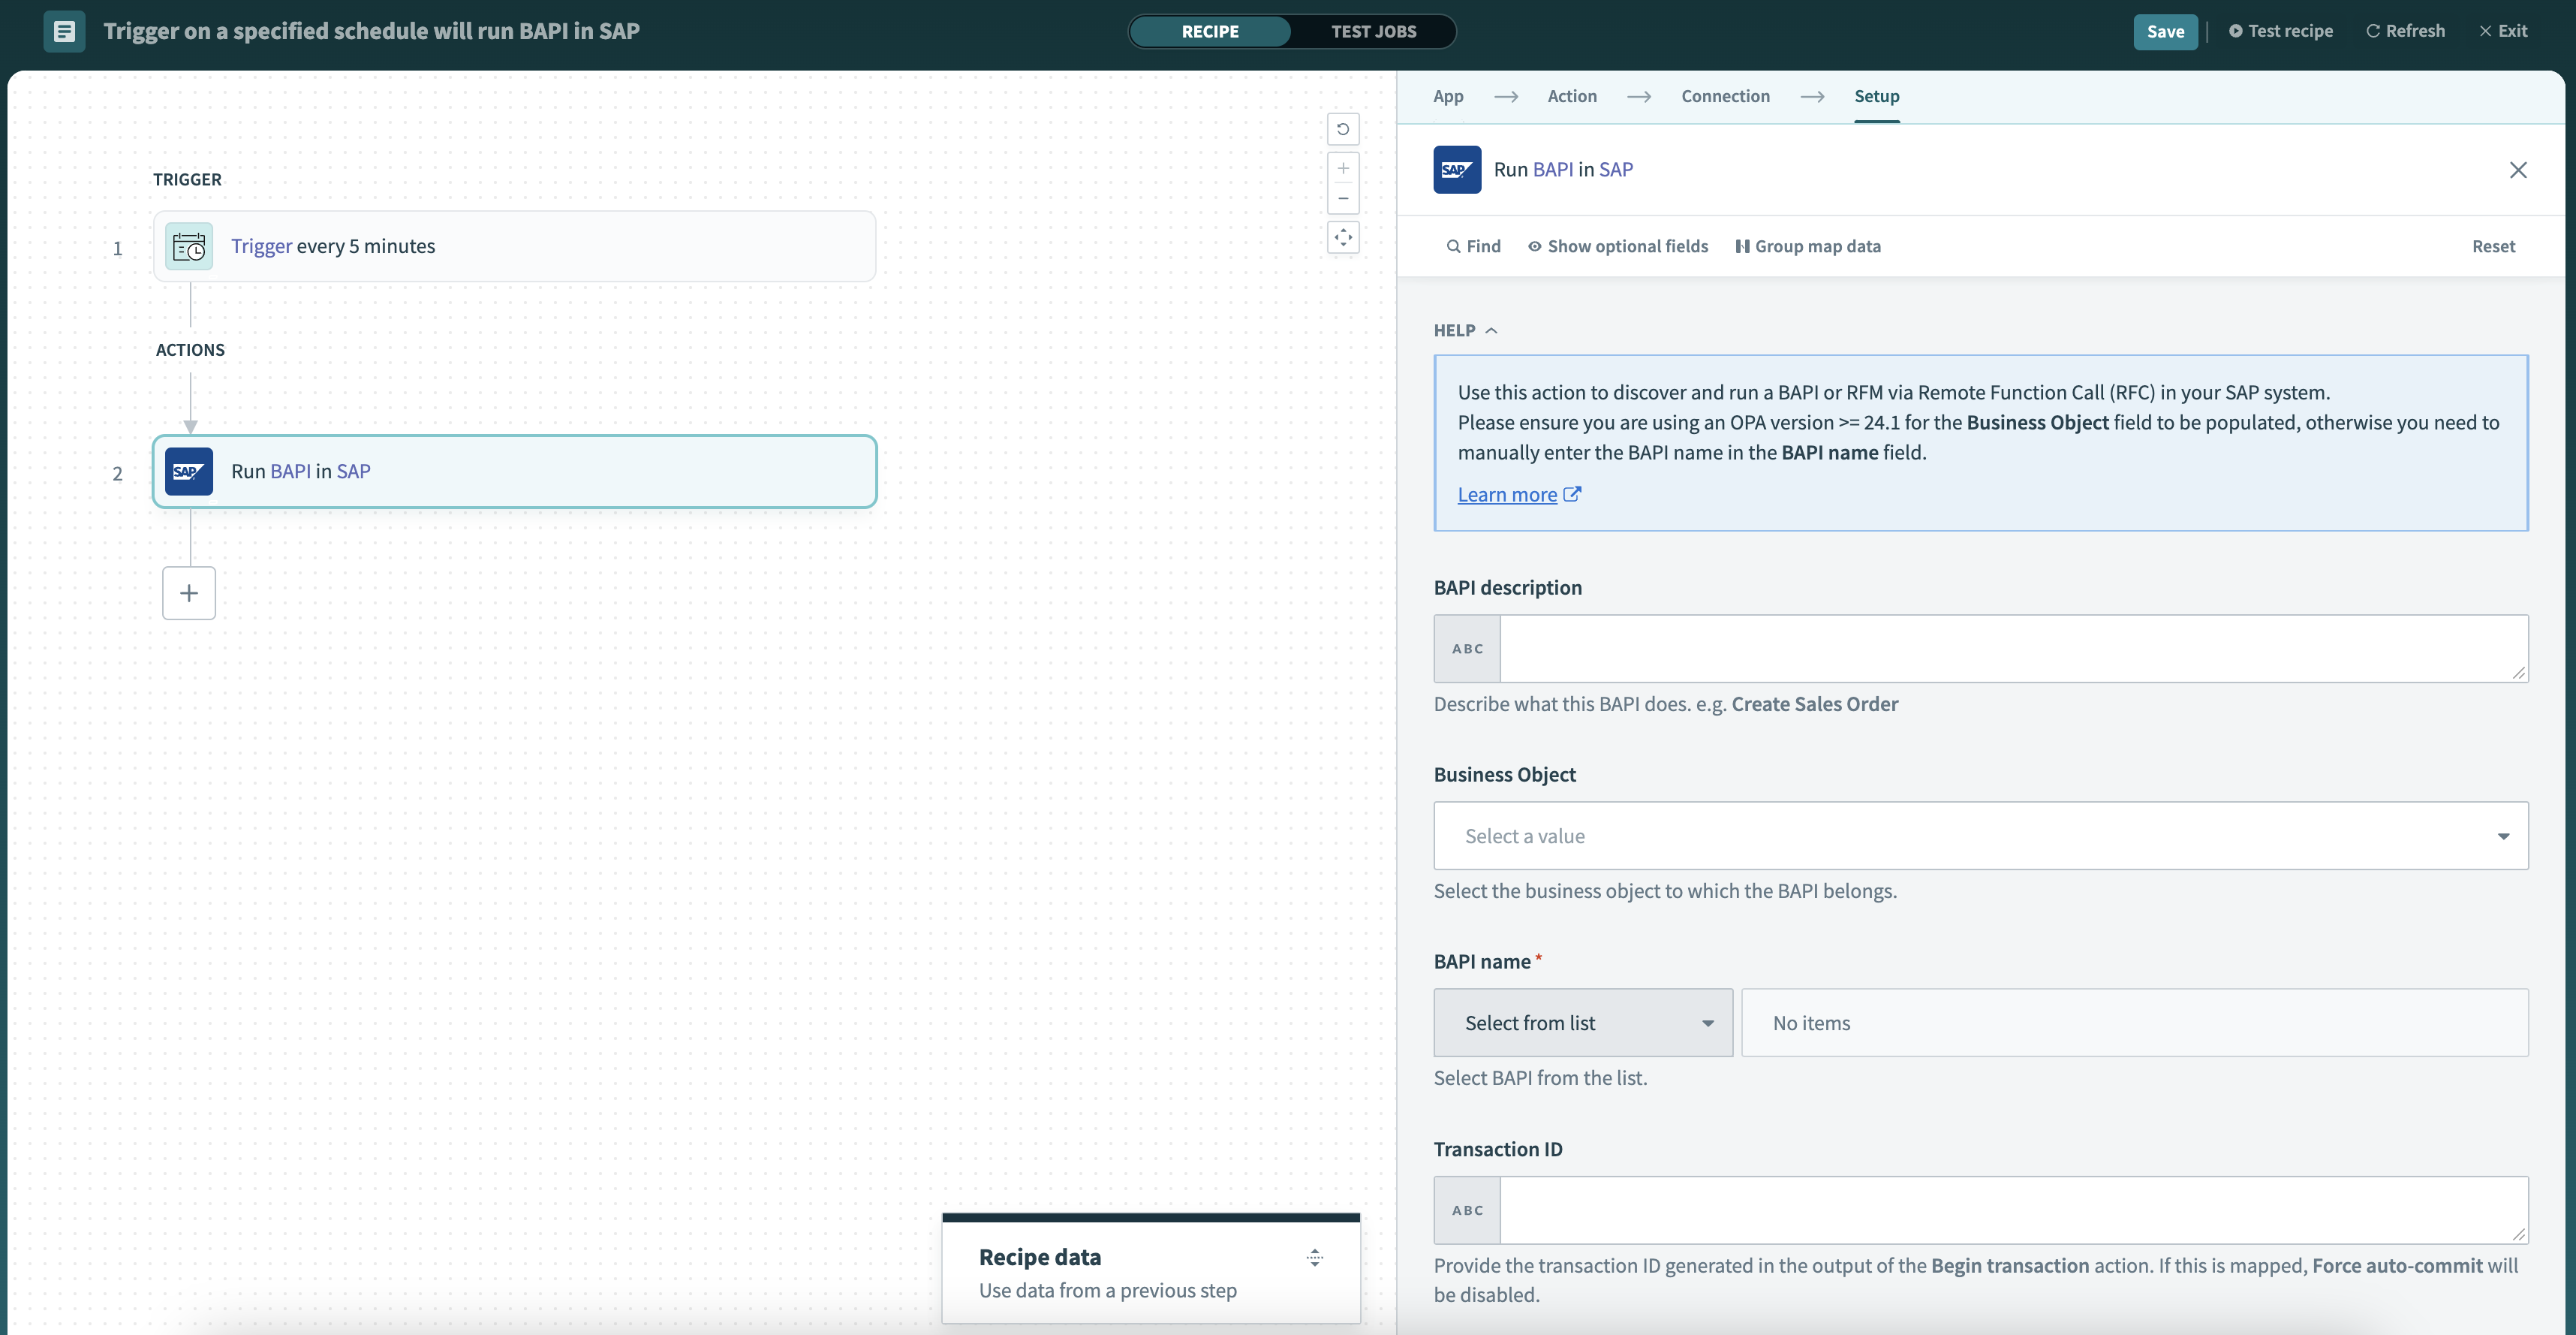Click the BAPI description input field
2576x1335 pixels.
tap(2012, 649)
